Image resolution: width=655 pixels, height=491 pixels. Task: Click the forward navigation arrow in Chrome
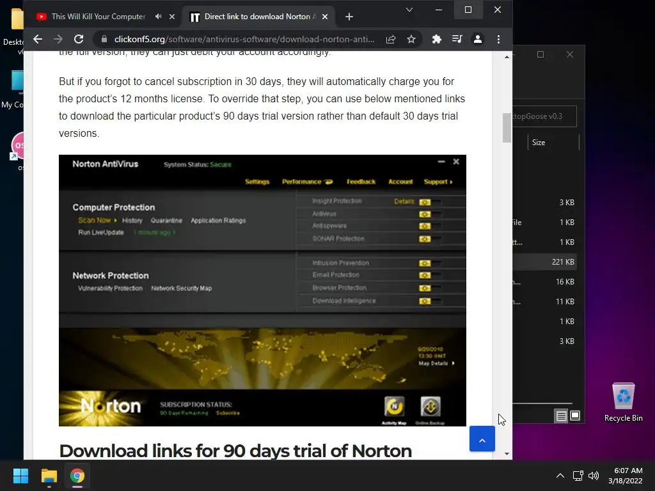58,39
